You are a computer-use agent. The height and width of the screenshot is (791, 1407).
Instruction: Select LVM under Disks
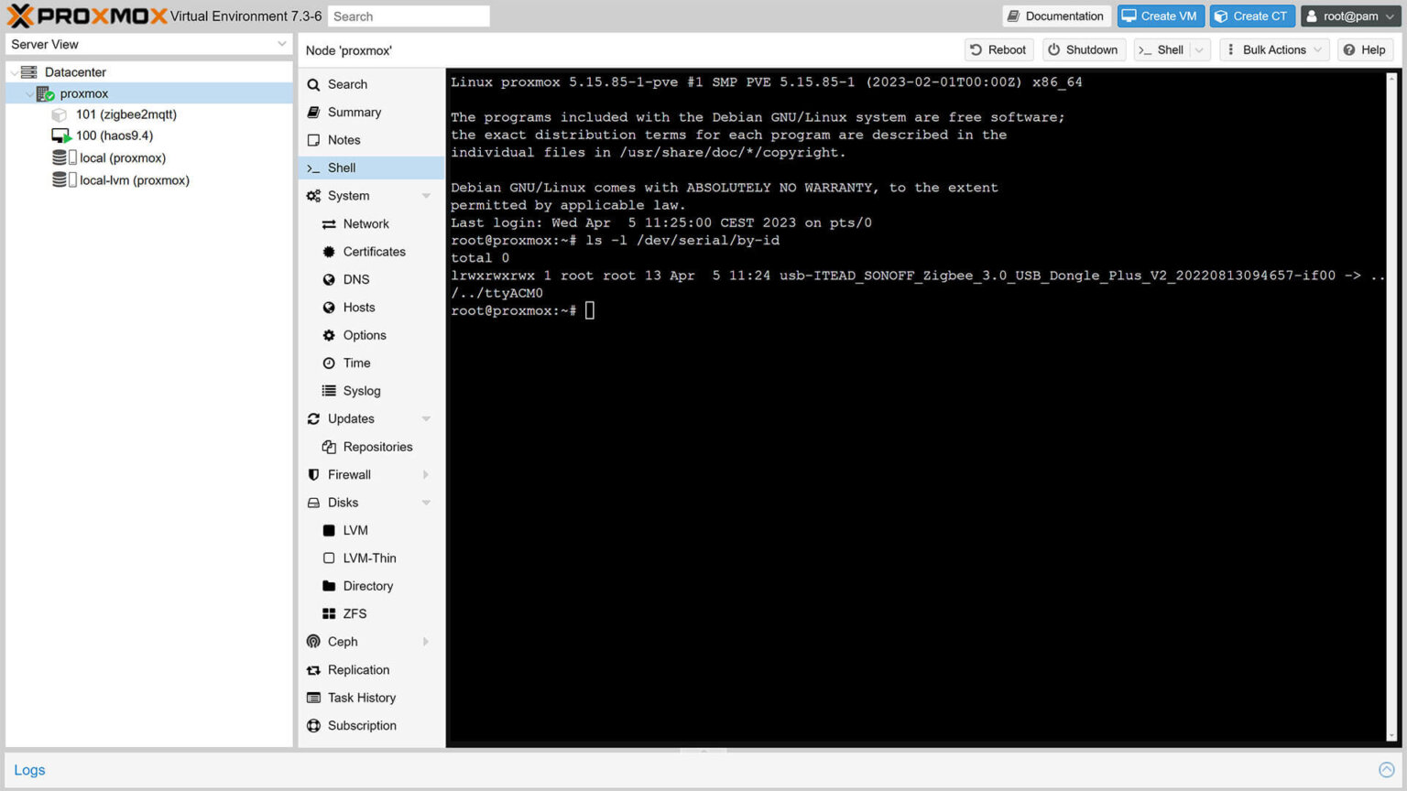coord(353,530)
